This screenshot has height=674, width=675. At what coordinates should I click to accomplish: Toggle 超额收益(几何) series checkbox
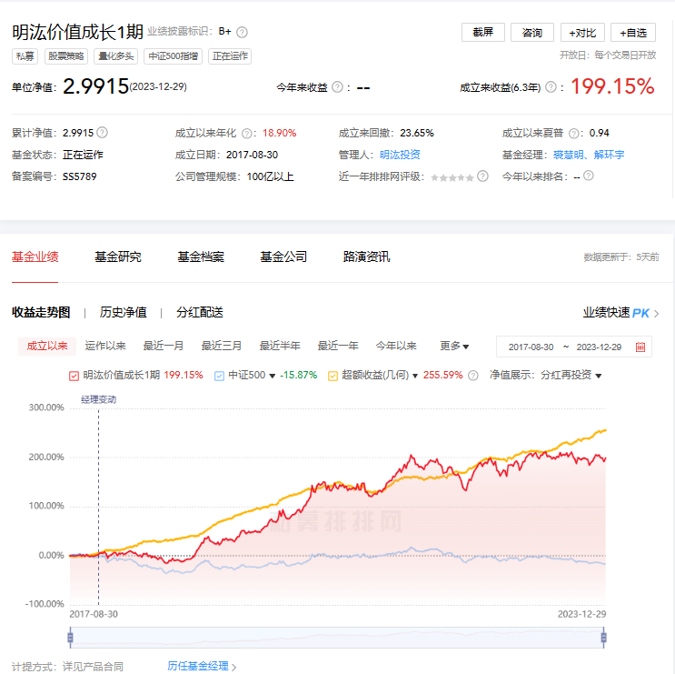tap(333, 377)
